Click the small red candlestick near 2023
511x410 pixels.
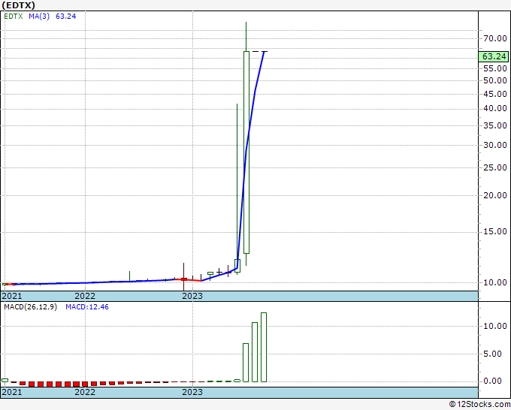click(x=184, y=279)
